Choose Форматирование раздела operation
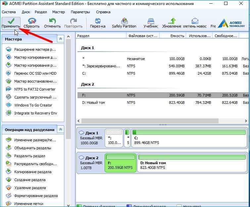This screenshot has height=207, width=250. (32, 196)
